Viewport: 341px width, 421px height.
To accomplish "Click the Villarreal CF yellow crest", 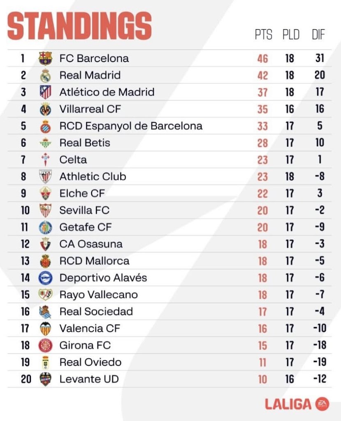I will [45, 109].
